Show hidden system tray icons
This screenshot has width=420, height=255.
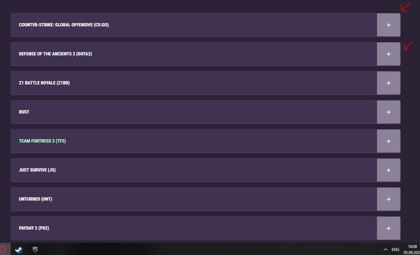coord(385,249)
